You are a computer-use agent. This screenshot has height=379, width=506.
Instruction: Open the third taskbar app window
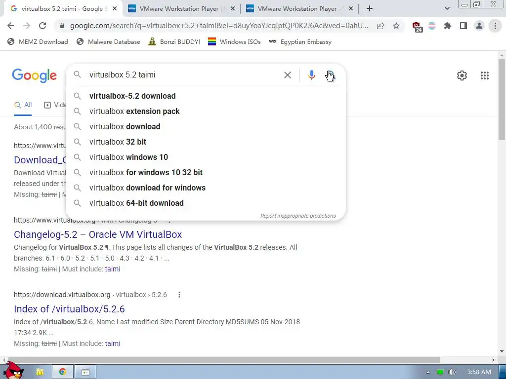tap(85, 372)
